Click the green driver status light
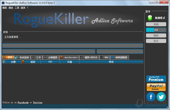Image resolution: width=170 pixels, height=110 pixels. click(x=150, y=18)
